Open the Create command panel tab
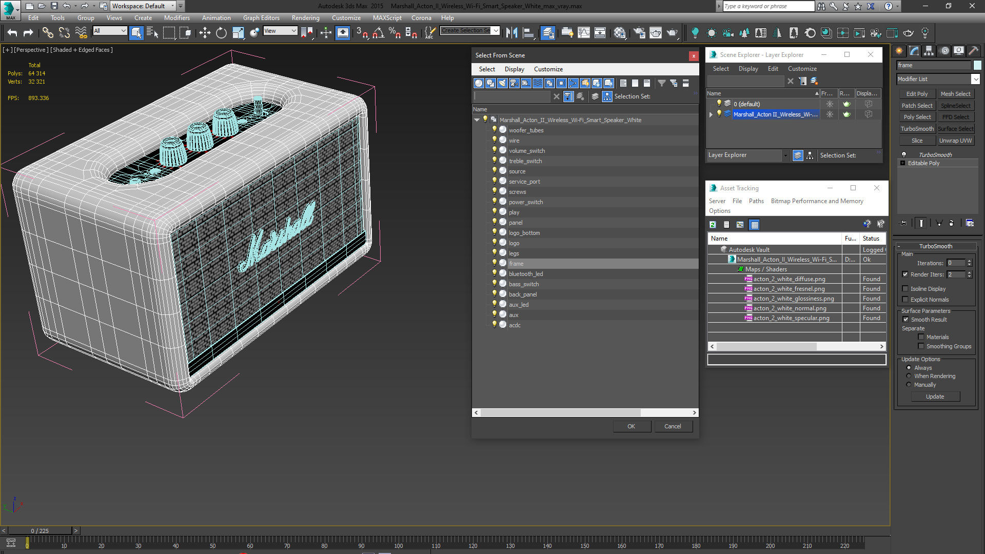 pos(899,51)
